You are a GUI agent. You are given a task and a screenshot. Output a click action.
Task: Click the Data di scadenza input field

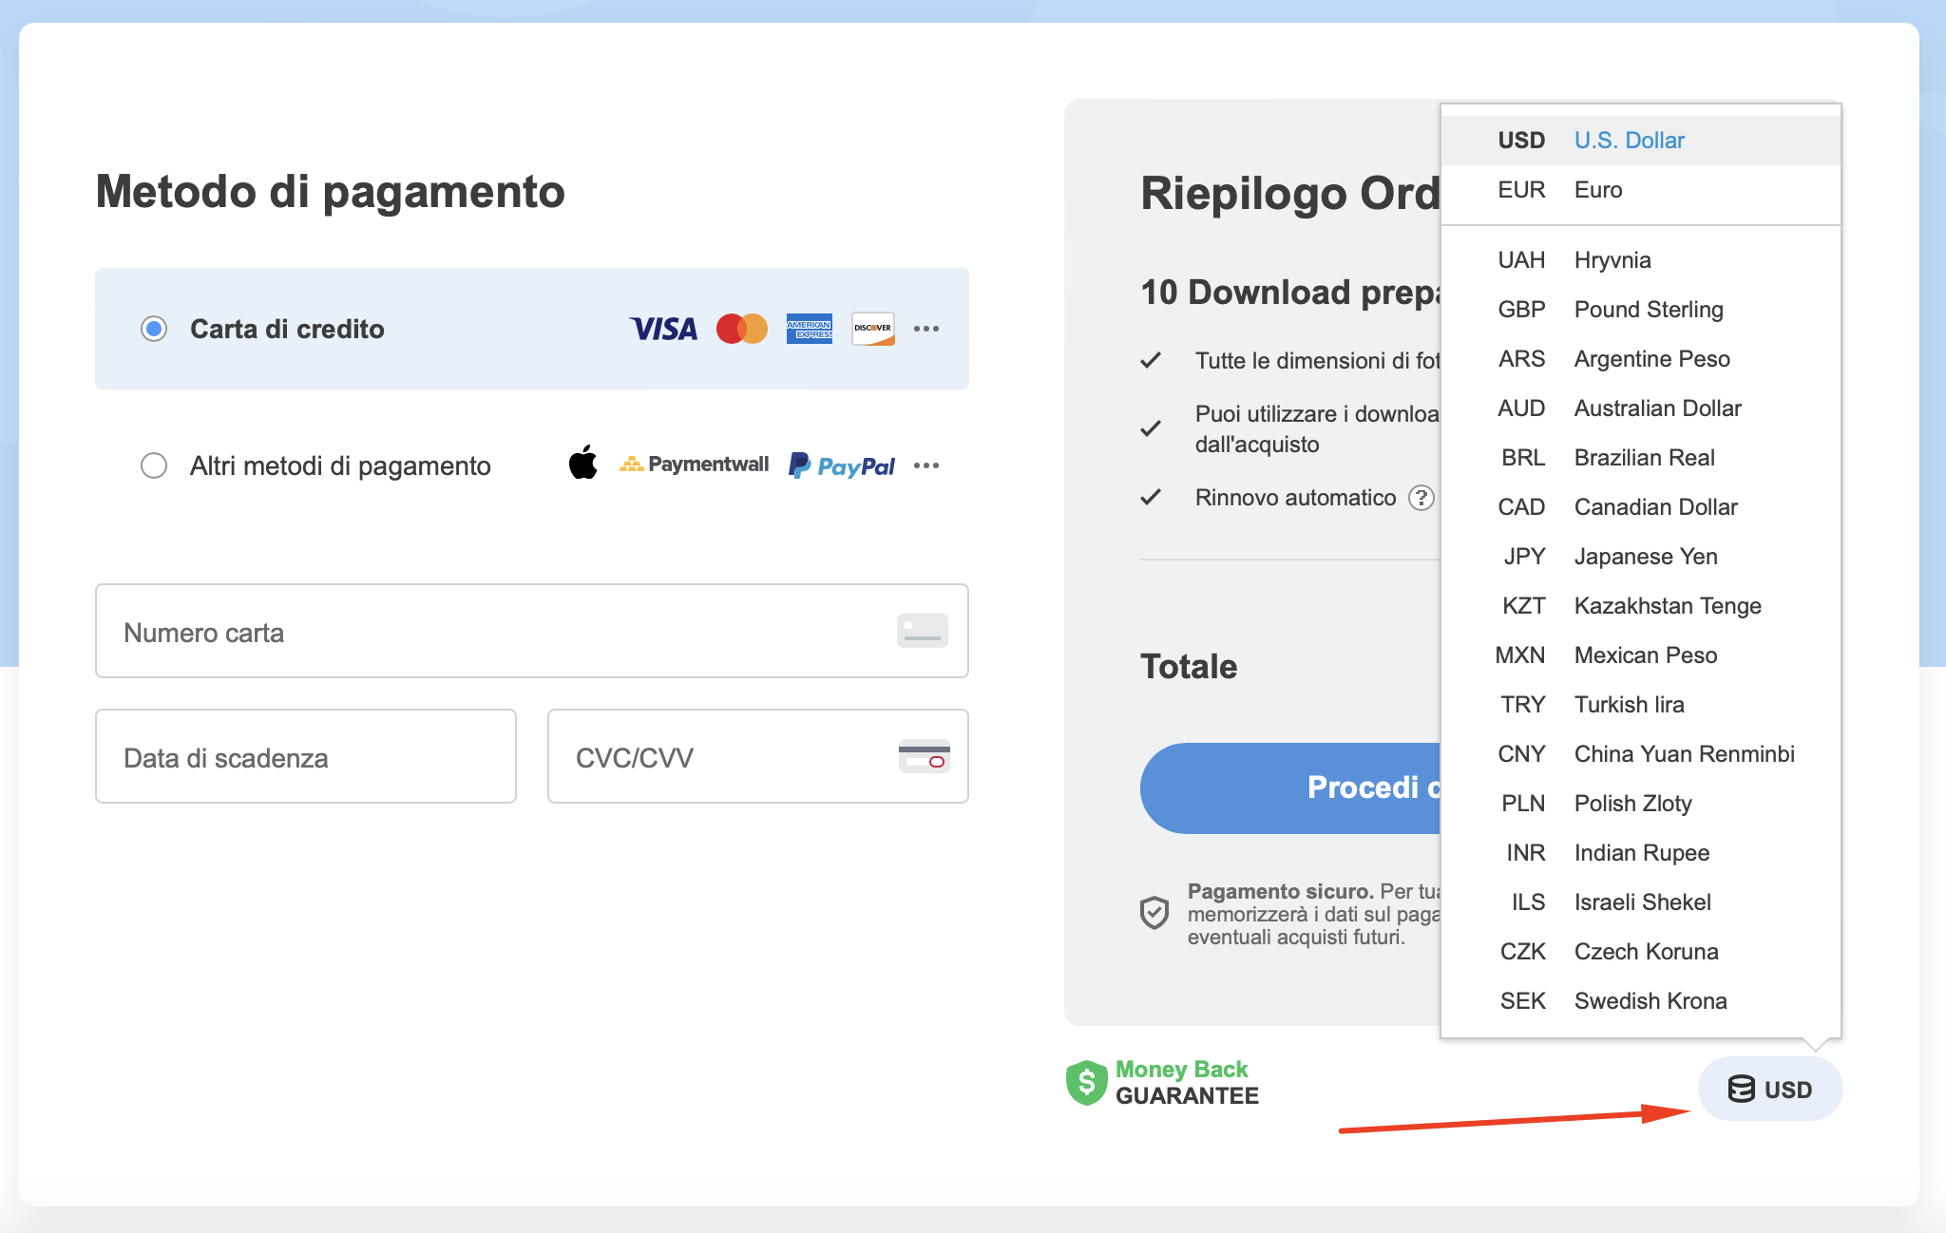(305, 756)
